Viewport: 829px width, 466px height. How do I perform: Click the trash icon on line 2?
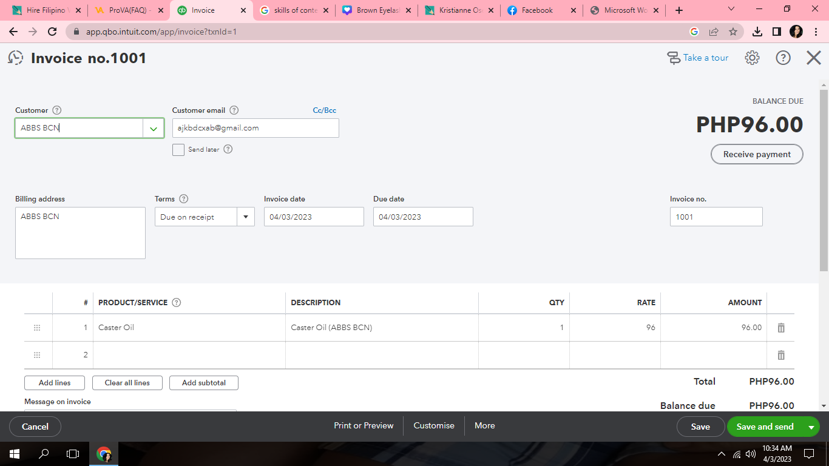tap(781, 355)
